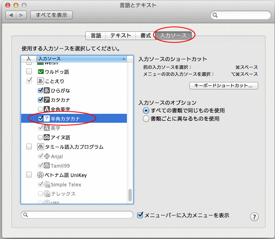Click the help question mark button
Screen dimensions: 275x239
254,217
